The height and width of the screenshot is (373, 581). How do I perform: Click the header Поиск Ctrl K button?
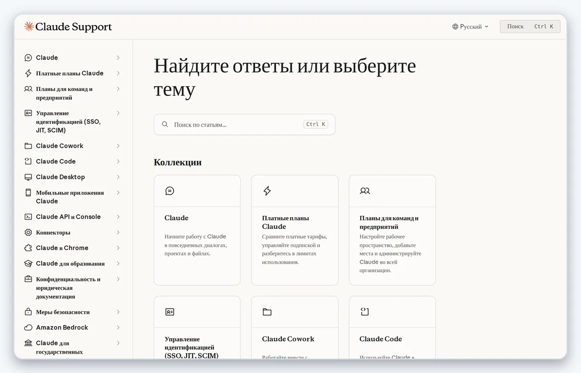point(530,27)
